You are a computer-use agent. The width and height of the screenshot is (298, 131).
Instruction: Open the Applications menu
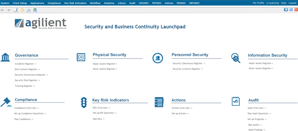coord(37,3)
